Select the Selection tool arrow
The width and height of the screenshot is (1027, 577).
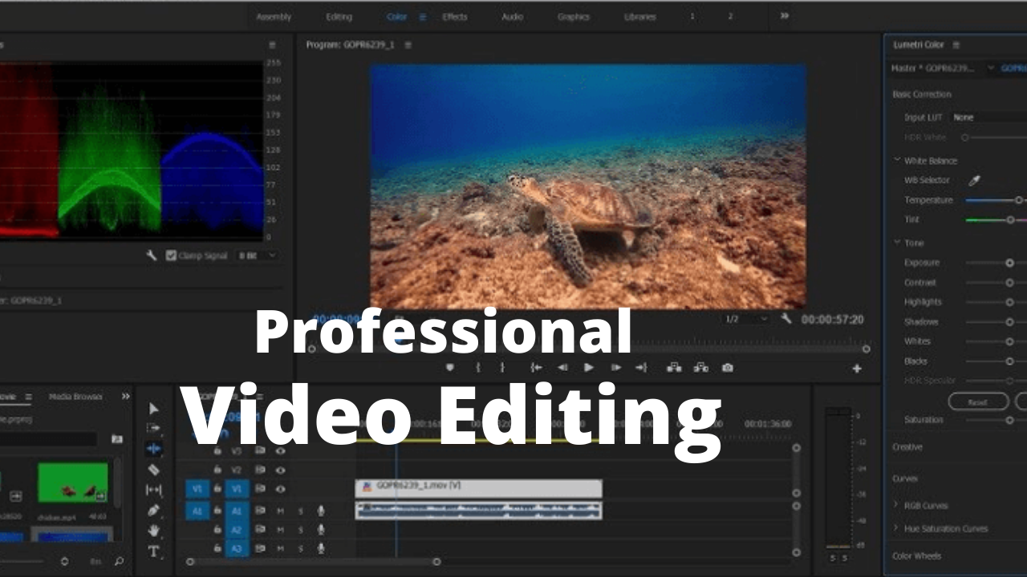(x=154, y=410)
